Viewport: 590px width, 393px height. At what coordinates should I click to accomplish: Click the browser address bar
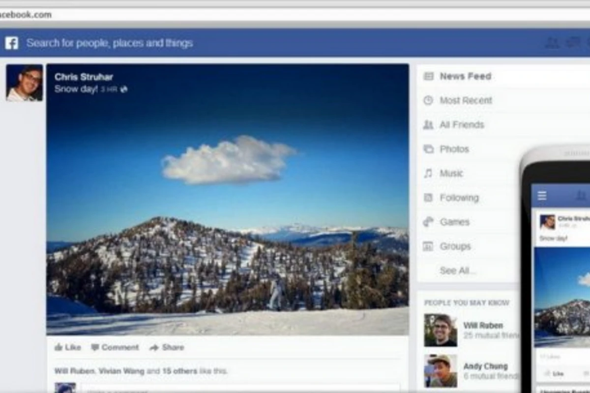coord(295,14)
